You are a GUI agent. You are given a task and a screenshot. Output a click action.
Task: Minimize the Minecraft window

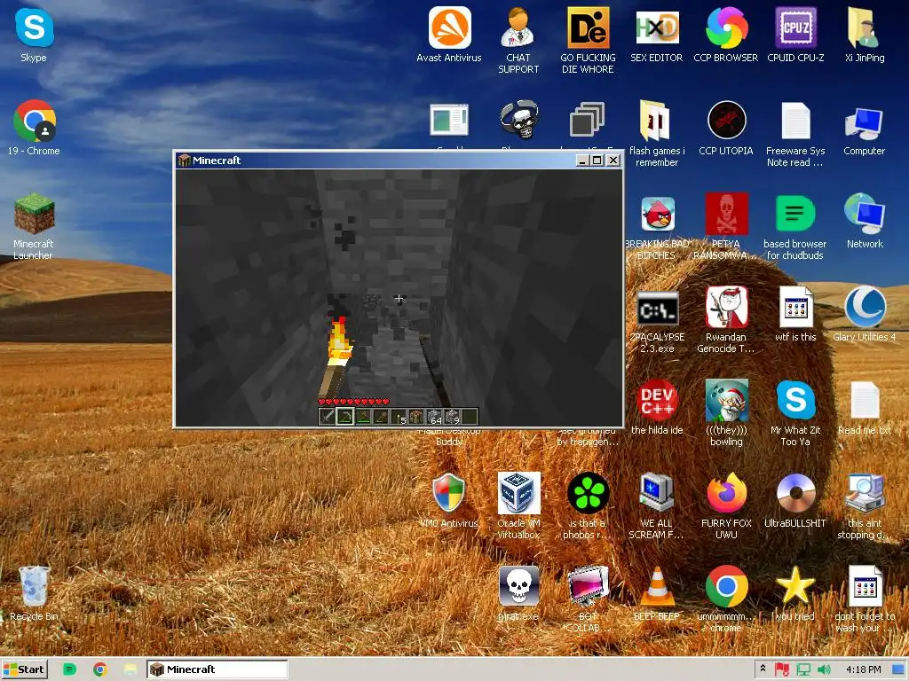[x=582, y=160]
